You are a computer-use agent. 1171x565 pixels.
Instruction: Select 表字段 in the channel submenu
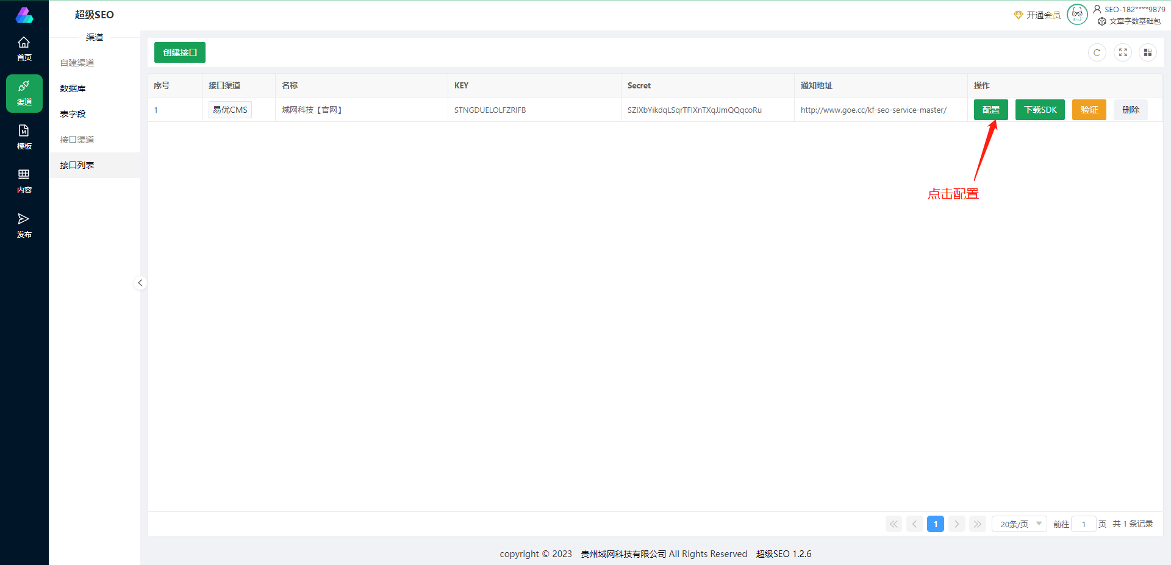tap(73, 114)
